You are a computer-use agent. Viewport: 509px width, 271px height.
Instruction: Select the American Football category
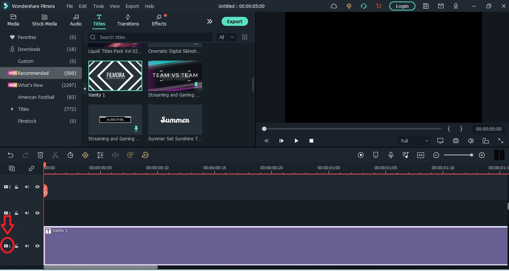(41, 97)
